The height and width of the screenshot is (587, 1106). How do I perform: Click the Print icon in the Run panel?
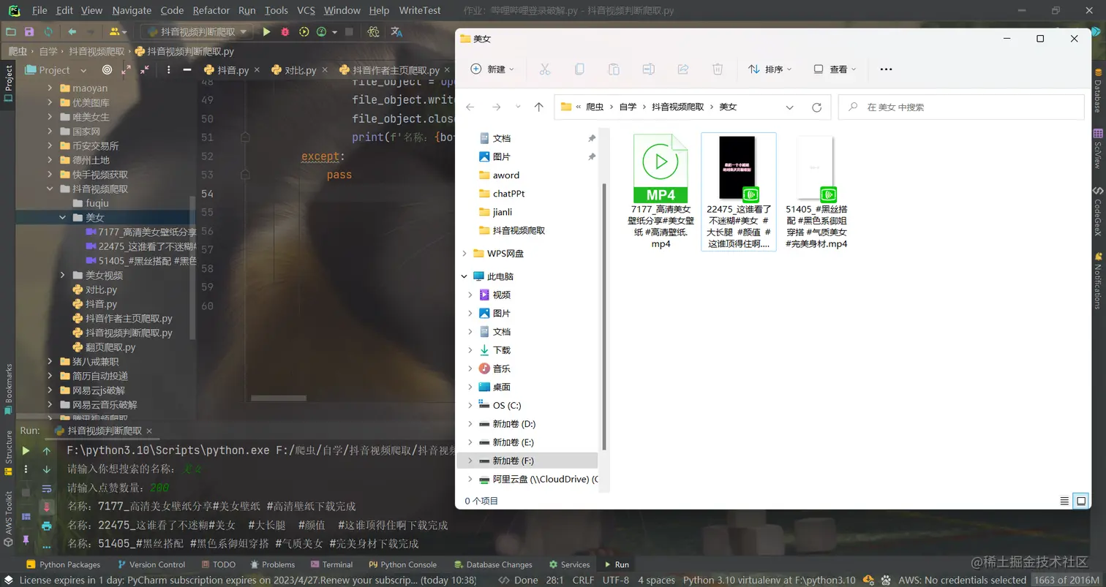click(x=47, y=526)
